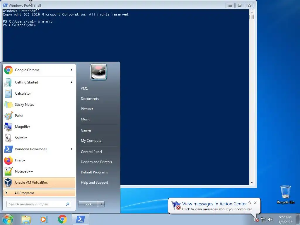
Task: Open Devices and Printers
Action: 96,162
